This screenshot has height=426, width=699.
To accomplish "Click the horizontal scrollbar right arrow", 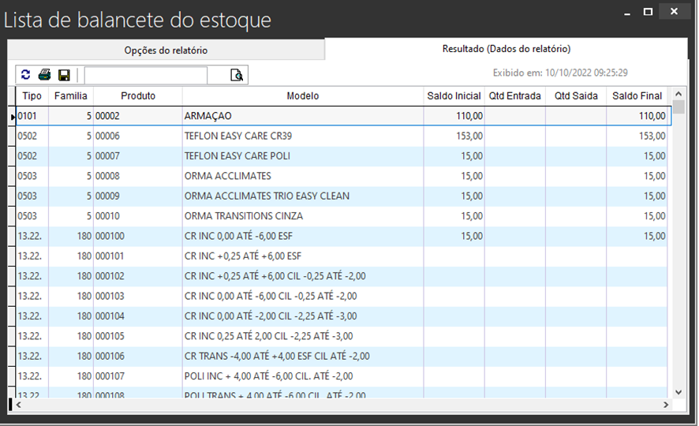I will click(x=666, y=405).
